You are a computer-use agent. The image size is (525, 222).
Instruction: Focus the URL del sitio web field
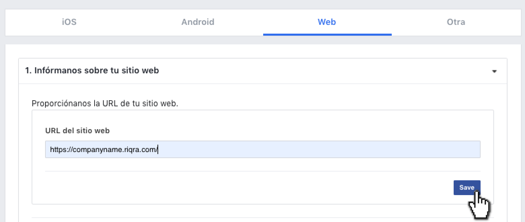[x=262, y=149]
